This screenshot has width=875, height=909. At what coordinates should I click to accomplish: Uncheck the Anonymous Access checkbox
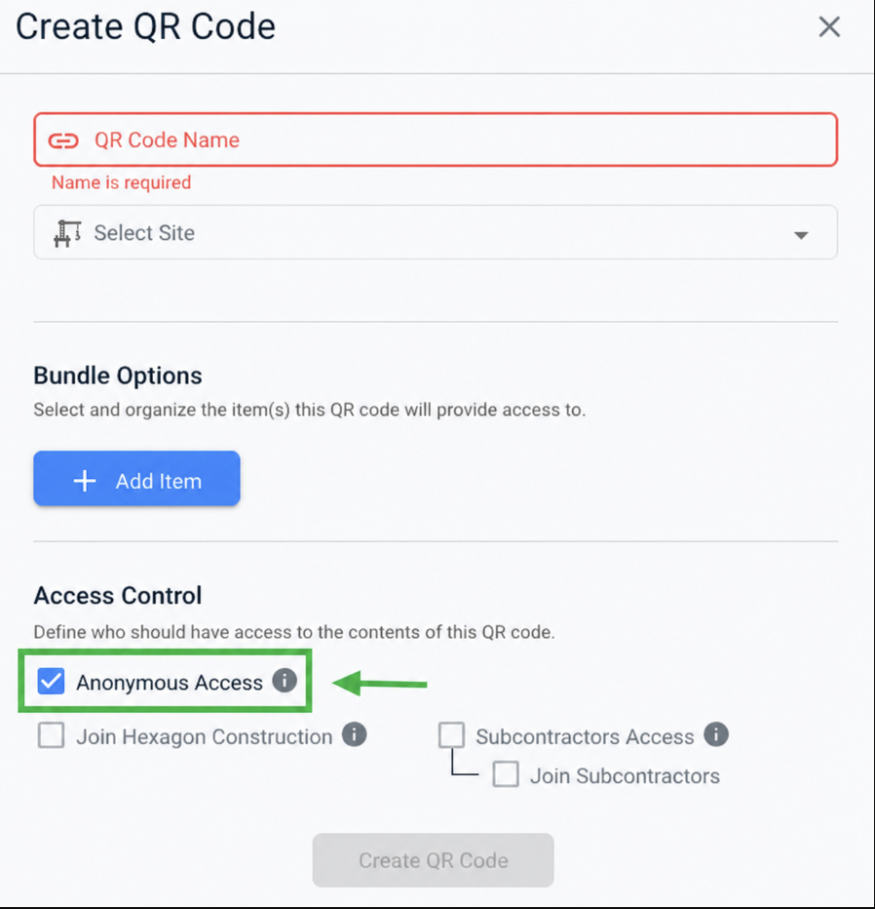(x=51, y=681)
